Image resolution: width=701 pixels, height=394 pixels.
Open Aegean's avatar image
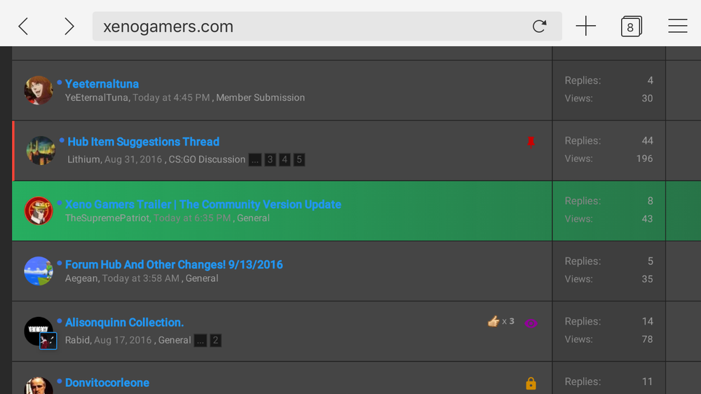[39, 271]
